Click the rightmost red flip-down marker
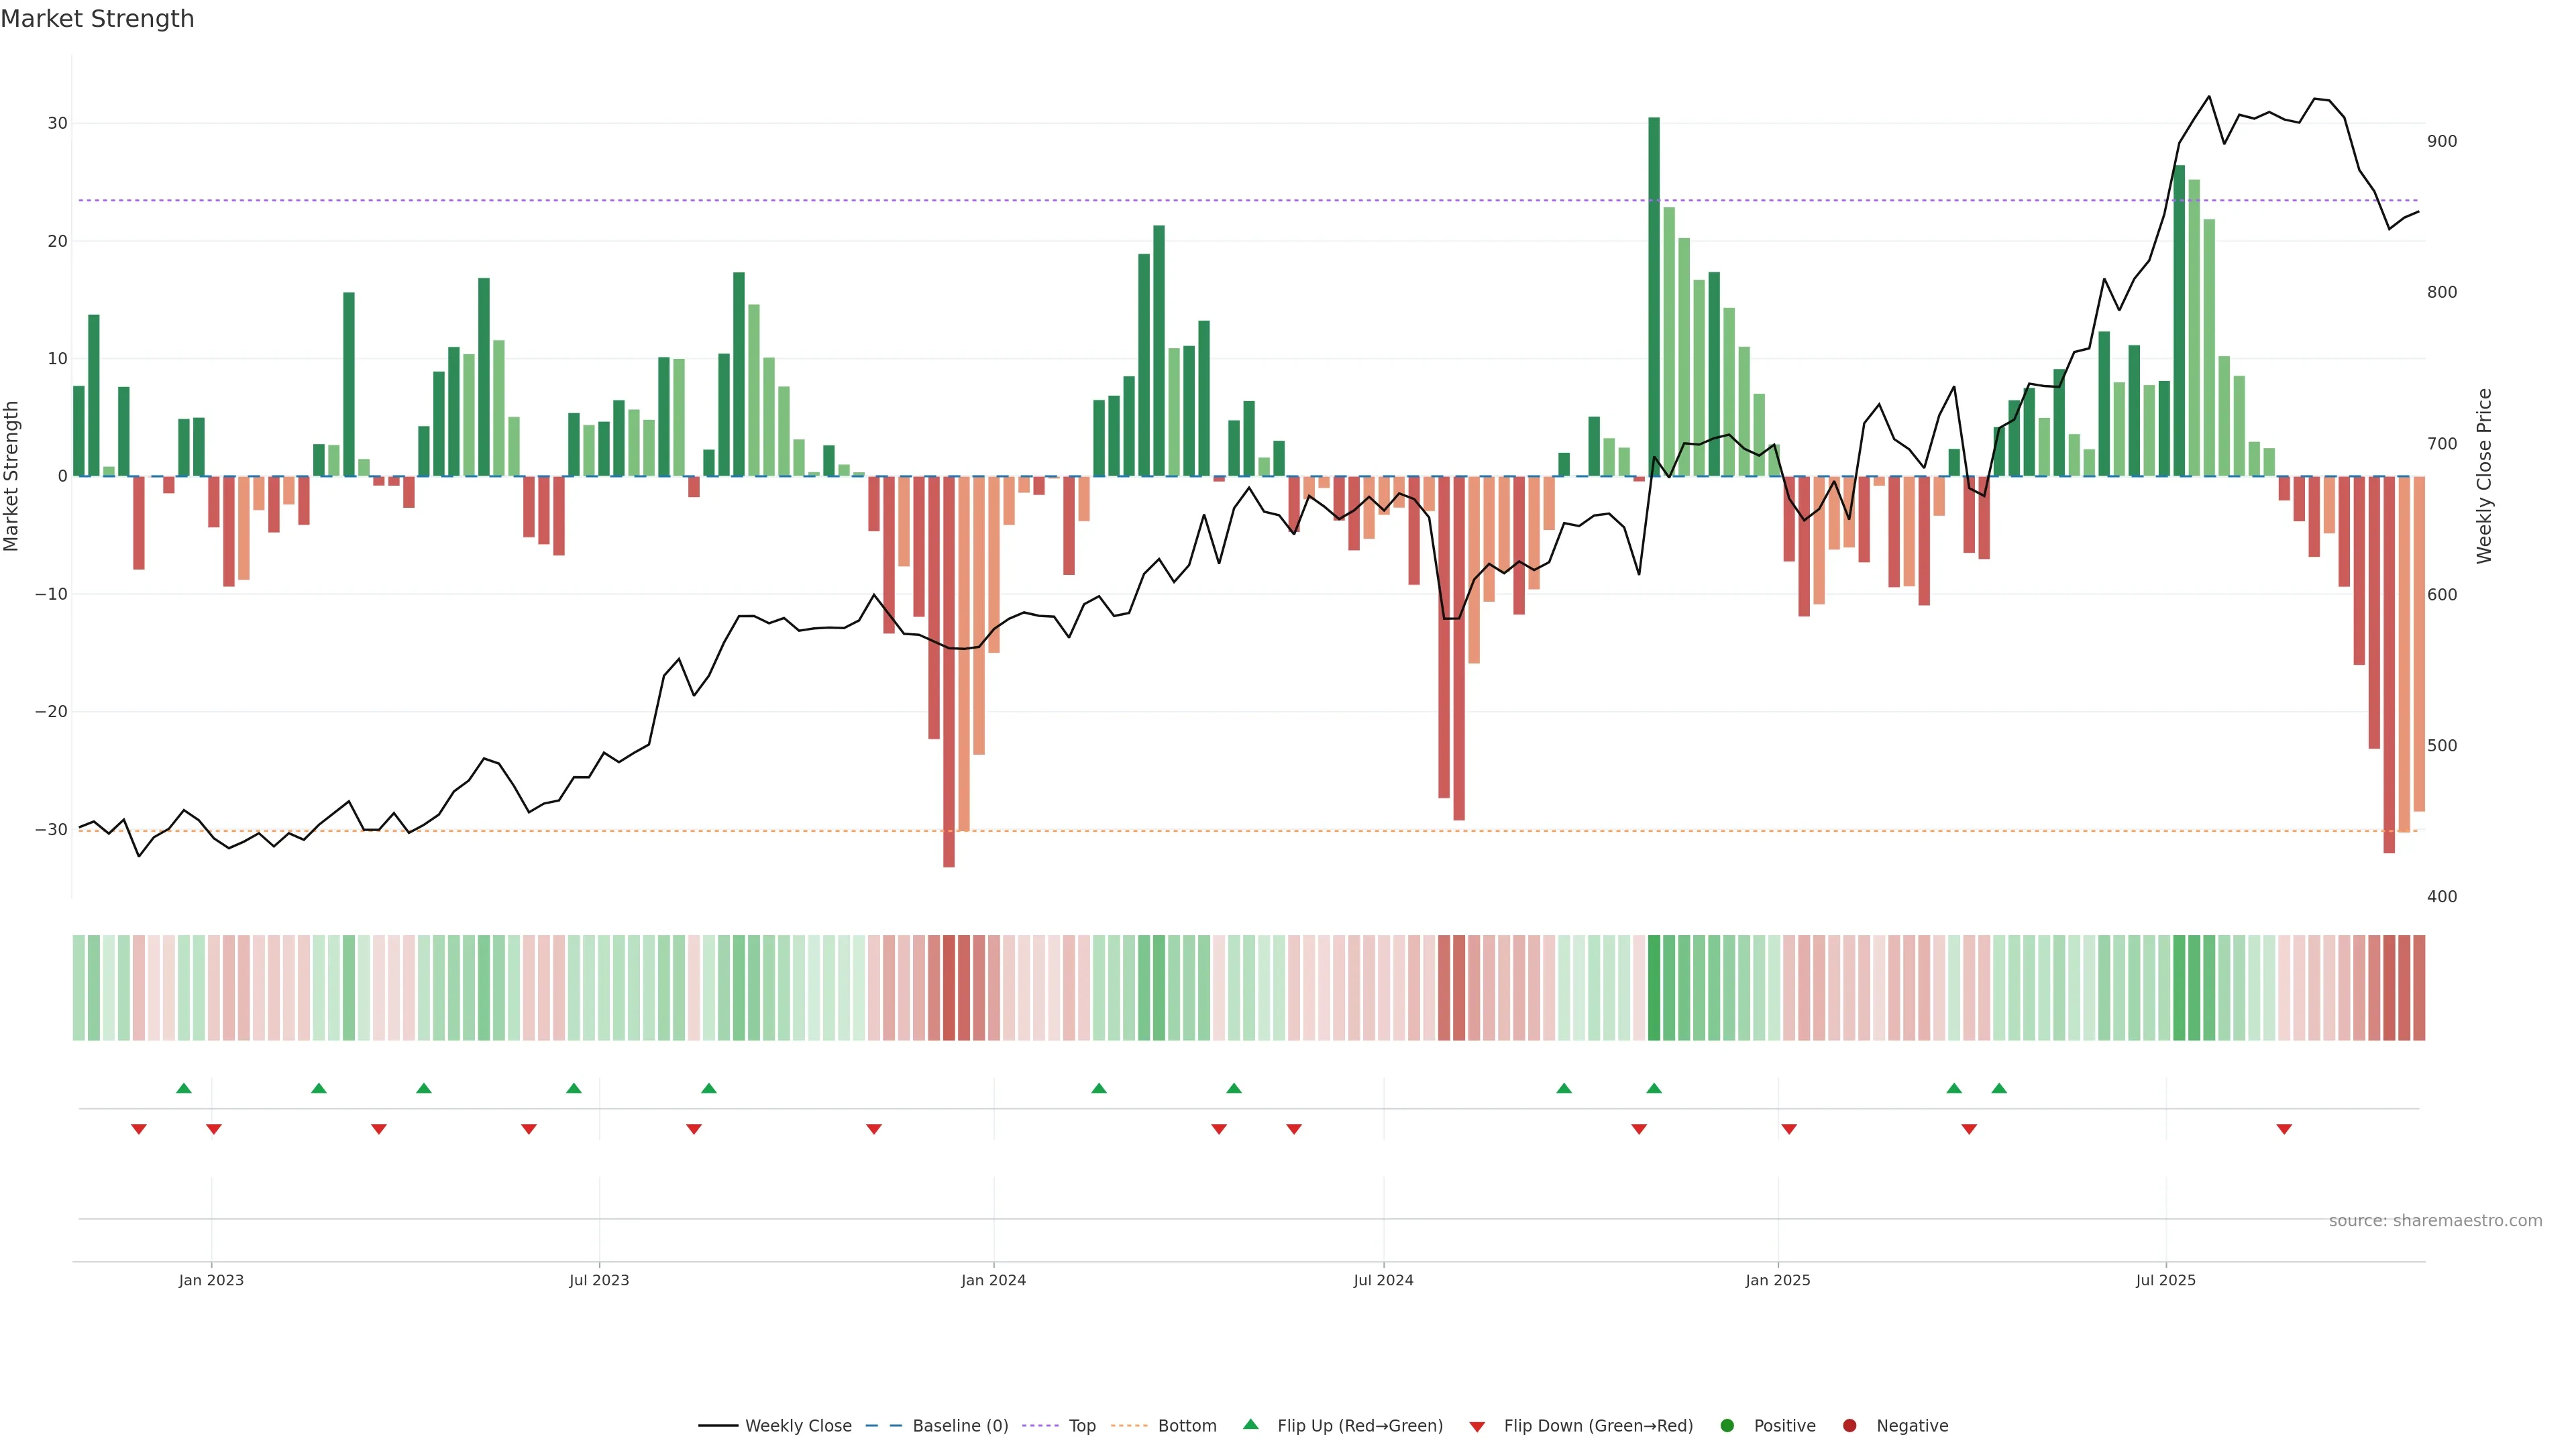 [x=2284, y=1129]
